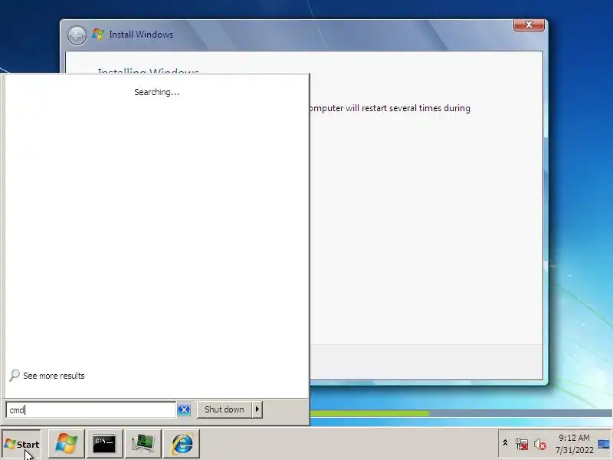Launch Internet Explorer from taskbar
The width and height of the screenshot is (613, 460).
click(182, 444)
